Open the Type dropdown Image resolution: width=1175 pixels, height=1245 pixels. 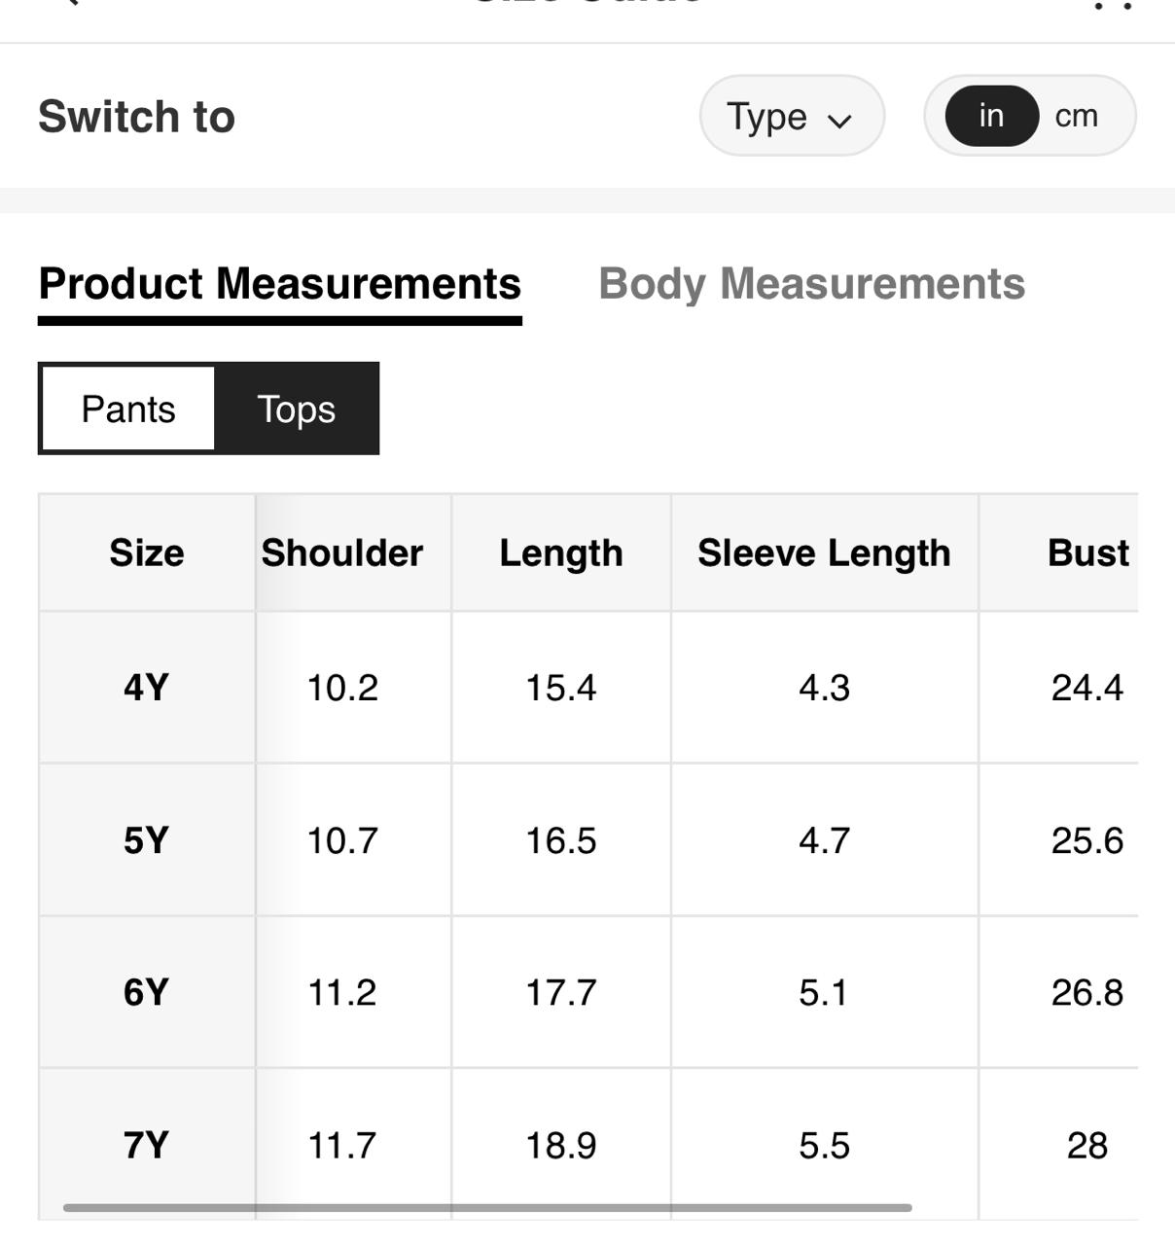click(x=791, y=116)
